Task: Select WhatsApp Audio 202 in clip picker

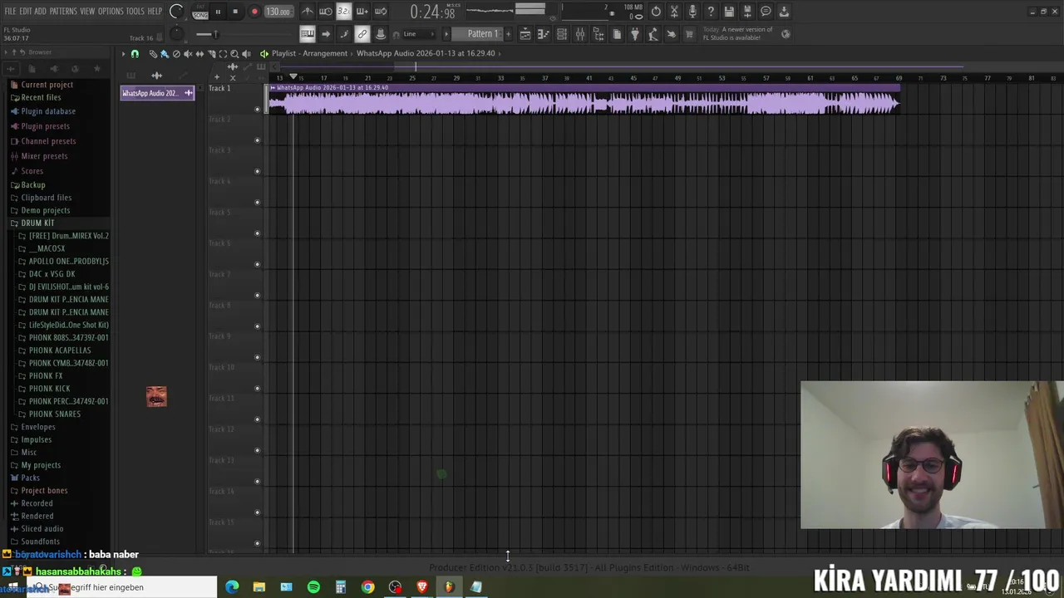Action: coord(157,93)
